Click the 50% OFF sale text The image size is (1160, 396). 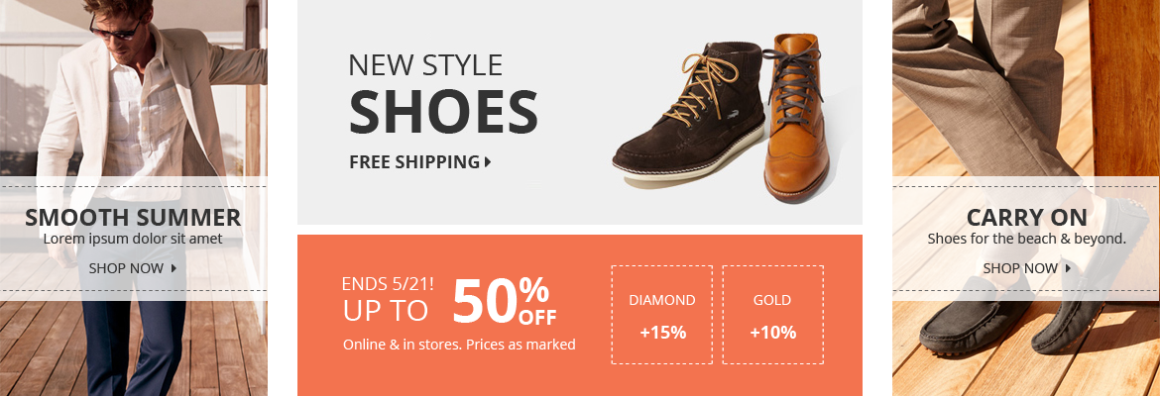click(x=505, y=301)
